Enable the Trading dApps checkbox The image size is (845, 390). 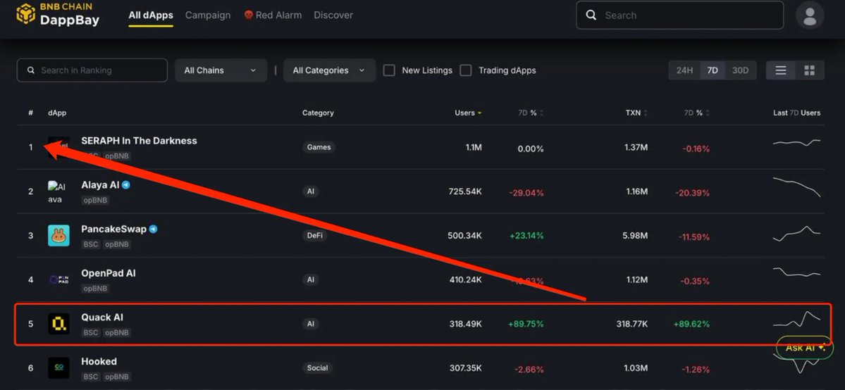[x=466, y=70]
